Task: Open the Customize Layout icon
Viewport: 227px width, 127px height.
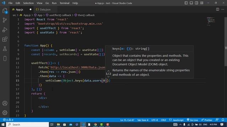Action: click(202, 3)
